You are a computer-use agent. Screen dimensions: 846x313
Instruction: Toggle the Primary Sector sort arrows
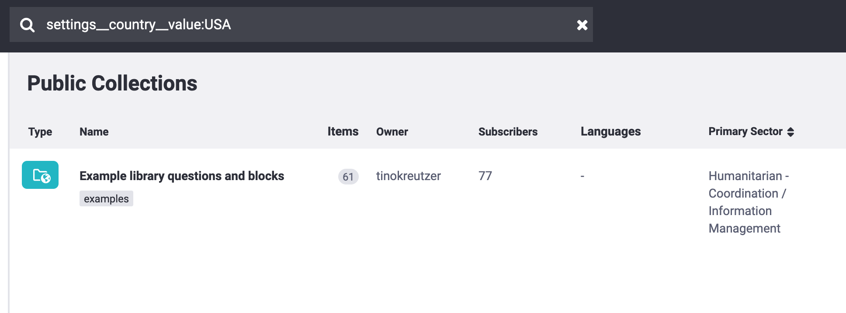[x=791, y=132]
